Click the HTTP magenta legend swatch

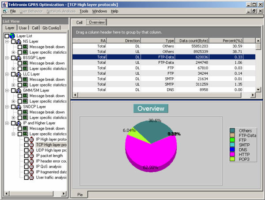(232, 154)
